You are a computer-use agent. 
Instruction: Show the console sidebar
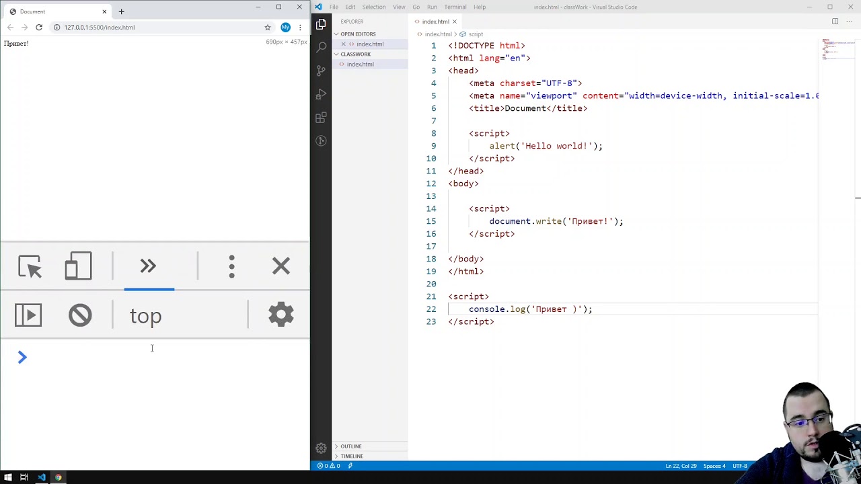(x=28, y=315)
